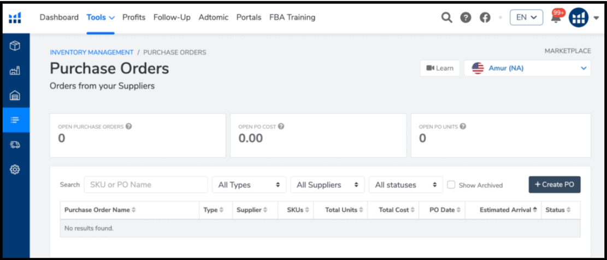Open the suppliers factory icon in sidebar
The width and height of the screenshot is (607, 260).
pos(15,70)
